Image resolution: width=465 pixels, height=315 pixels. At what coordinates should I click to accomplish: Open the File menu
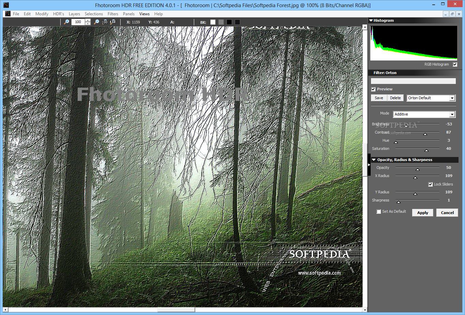[16, 14]
